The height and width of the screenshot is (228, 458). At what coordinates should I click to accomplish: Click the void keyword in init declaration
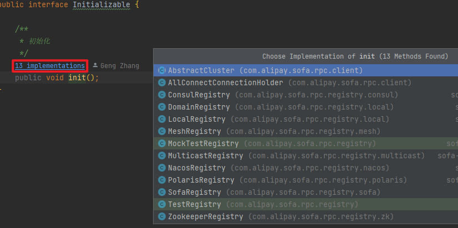click(55, 78)
